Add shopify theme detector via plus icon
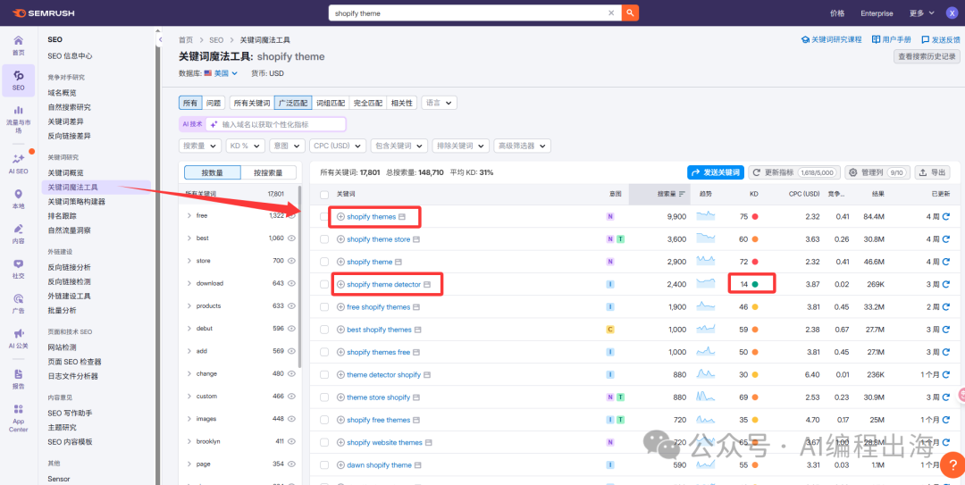This screenshot has width=965, height=485. coord(340,284)
